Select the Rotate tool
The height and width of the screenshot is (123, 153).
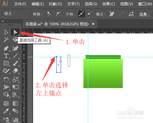(x=6, y=80)
